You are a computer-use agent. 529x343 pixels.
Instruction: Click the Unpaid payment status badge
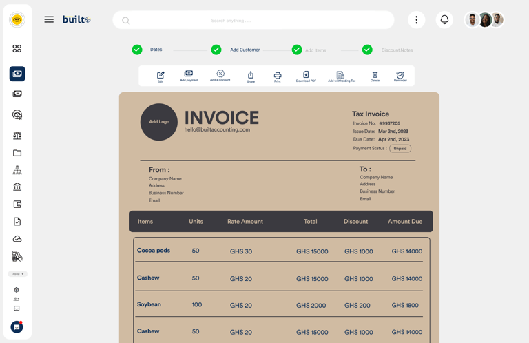(400, 148)
